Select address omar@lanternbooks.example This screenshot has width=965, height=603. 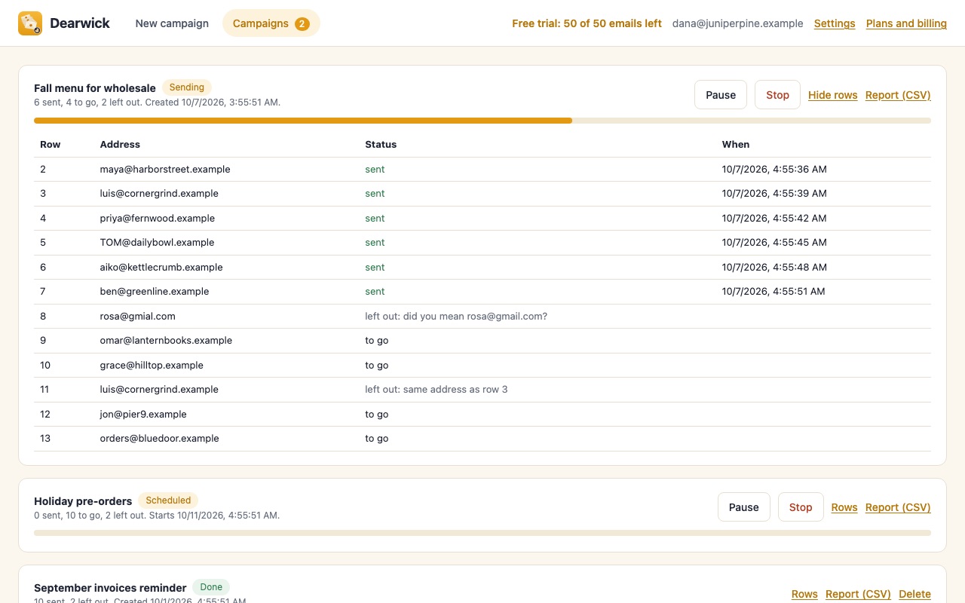tap(166, 341)
